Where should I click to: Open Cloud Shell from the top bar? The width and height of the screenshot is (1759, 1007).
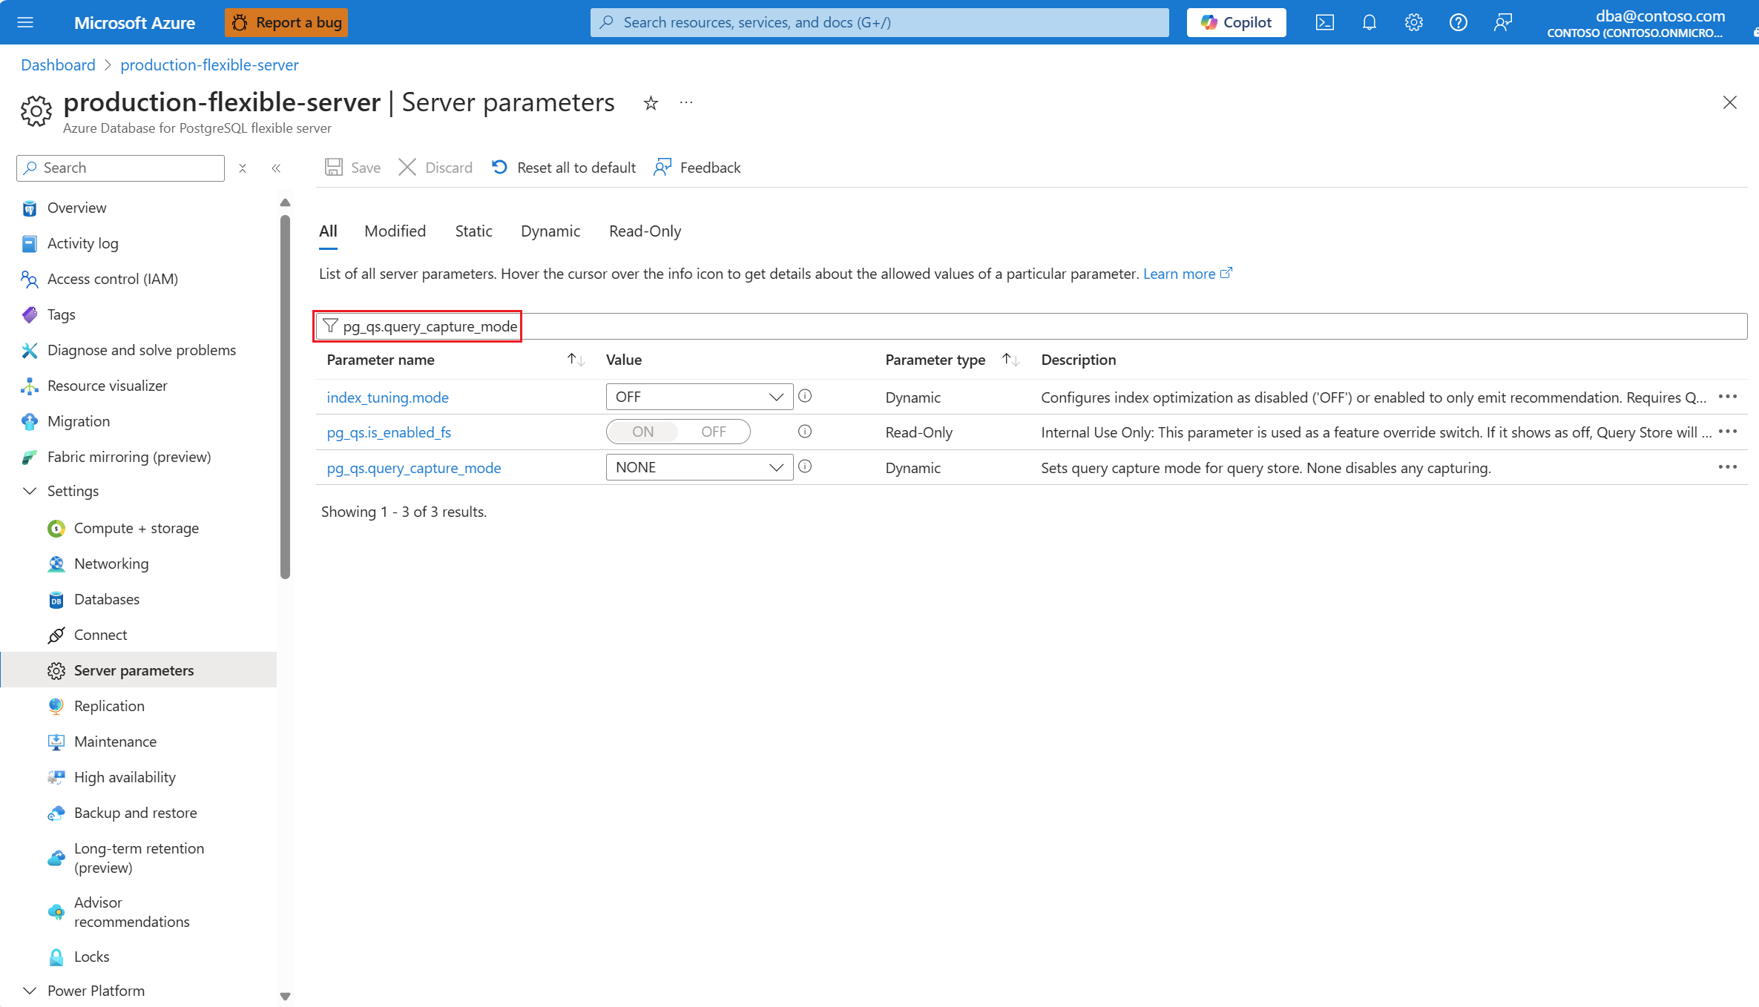[1324, 22]
